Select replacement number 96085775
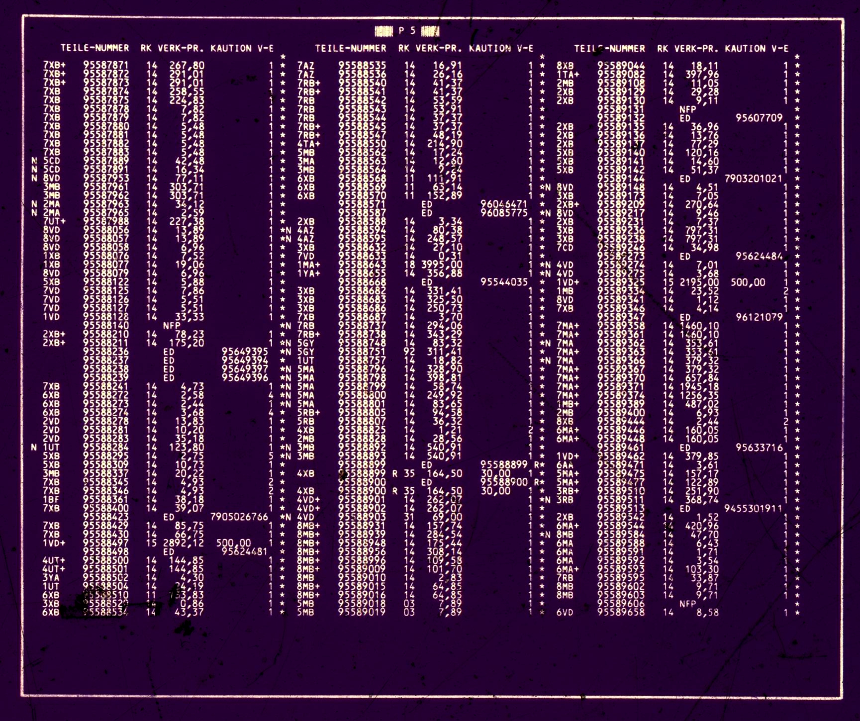860x721 pixels. click(x=504, y=213)
